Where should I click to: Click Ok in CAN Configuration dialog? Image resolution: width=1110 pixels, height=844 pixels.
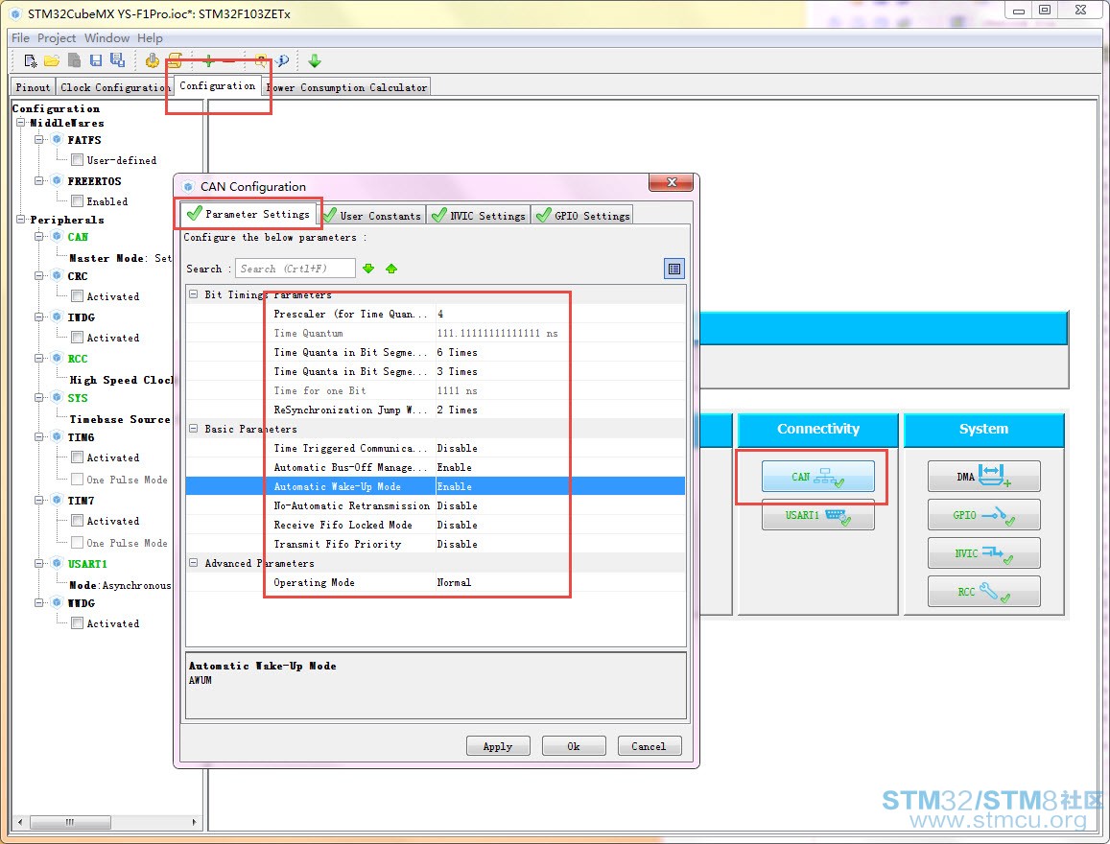click(x=574, y=745)
